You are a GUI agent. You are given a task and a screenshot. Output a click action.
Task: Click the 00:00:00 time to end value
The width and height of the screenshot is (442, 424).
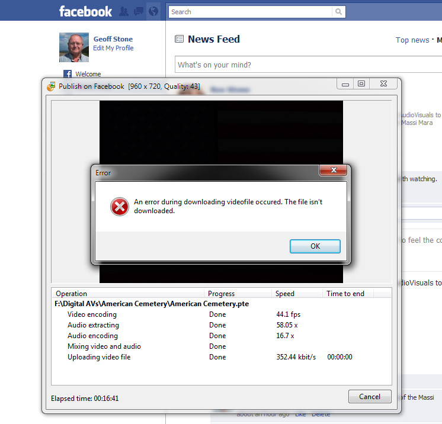point(339,357)
